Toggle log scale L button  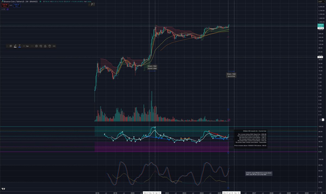click(x=323, y=120)
